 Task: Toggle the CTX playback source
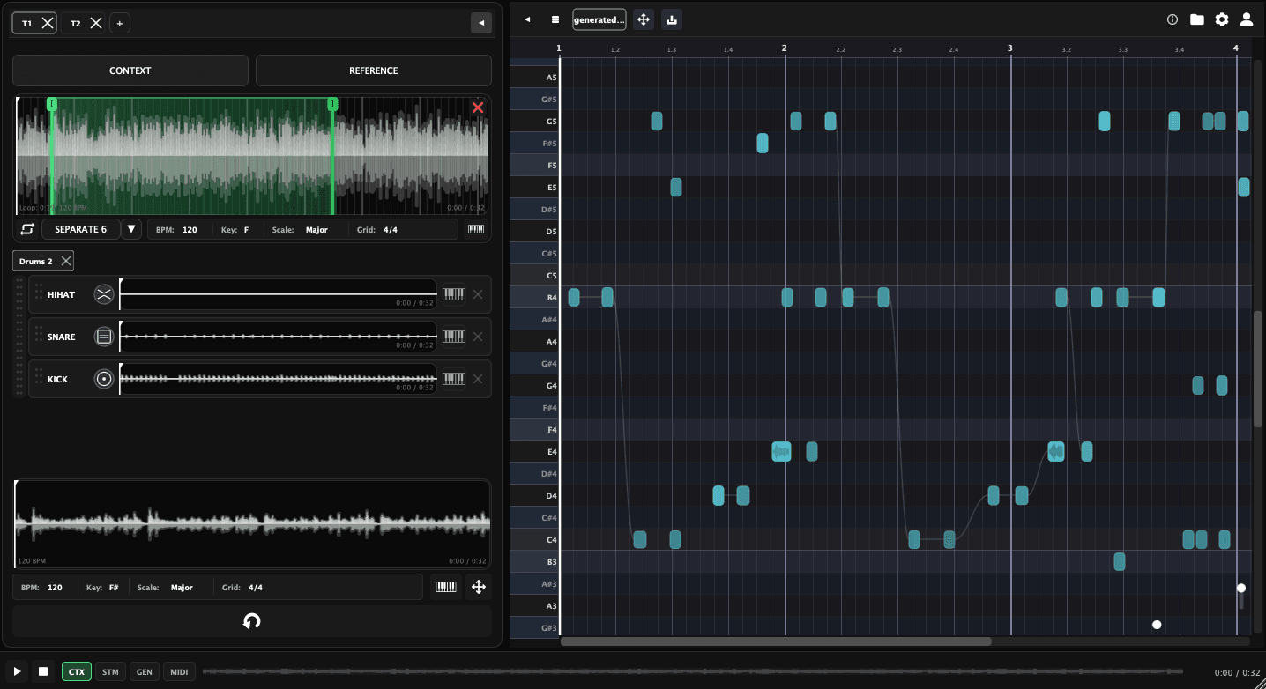[77, 672]
